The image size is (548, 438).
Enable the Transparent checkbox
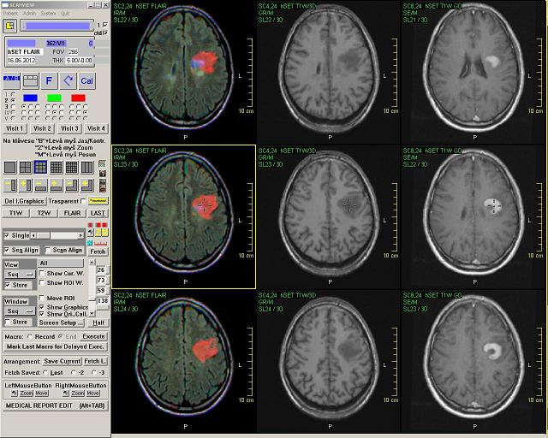pyautogui.click(x=83, y=201)
